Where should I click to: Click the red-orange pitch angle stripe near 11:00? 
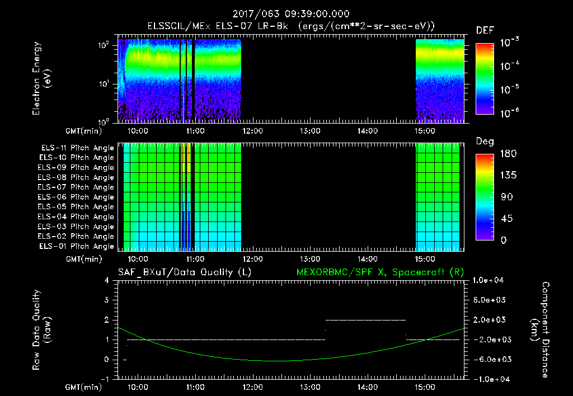coord(189,157)
